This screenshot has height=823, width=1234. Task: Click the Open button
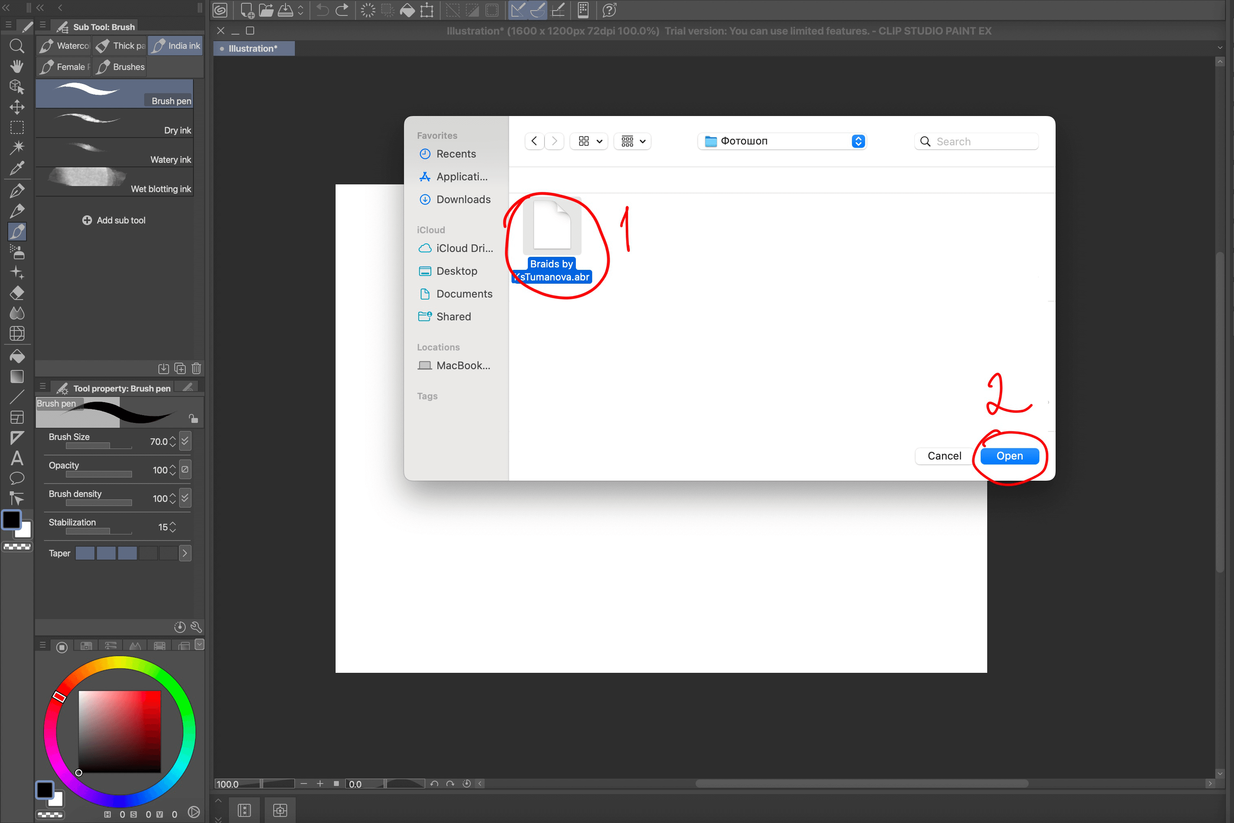tap(1009, 455)
